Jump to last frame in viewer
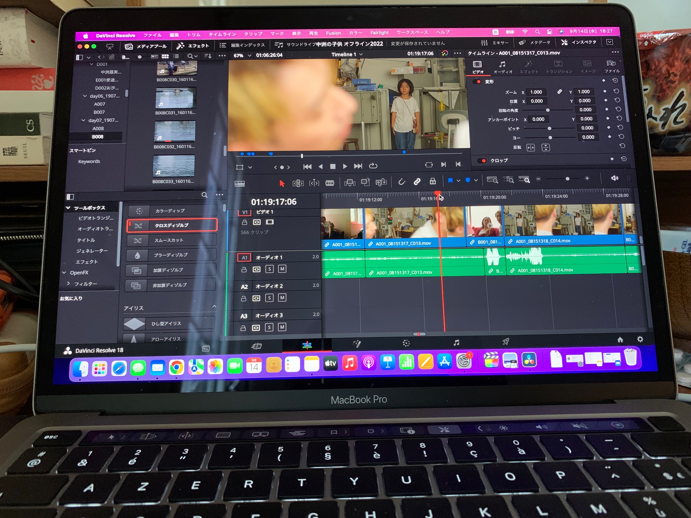The image size is (691, 518). click(358, 166)
